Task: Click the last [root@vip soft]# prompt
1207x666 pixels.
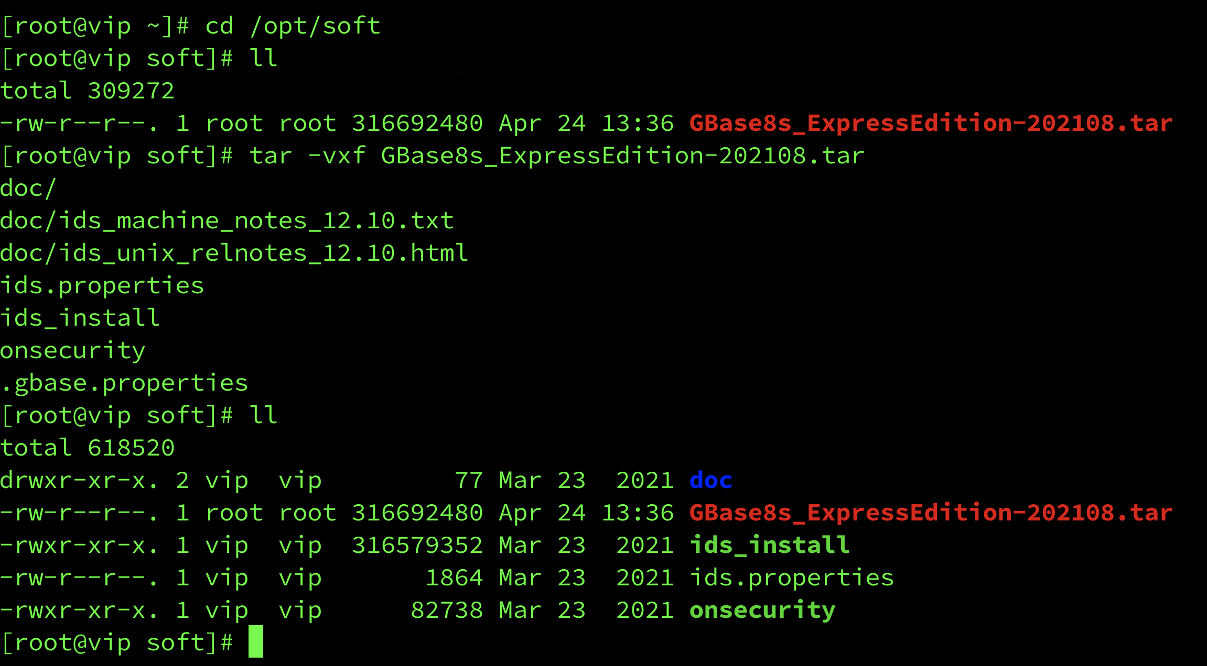Action: pyautogui.click(x=117, y=643)
